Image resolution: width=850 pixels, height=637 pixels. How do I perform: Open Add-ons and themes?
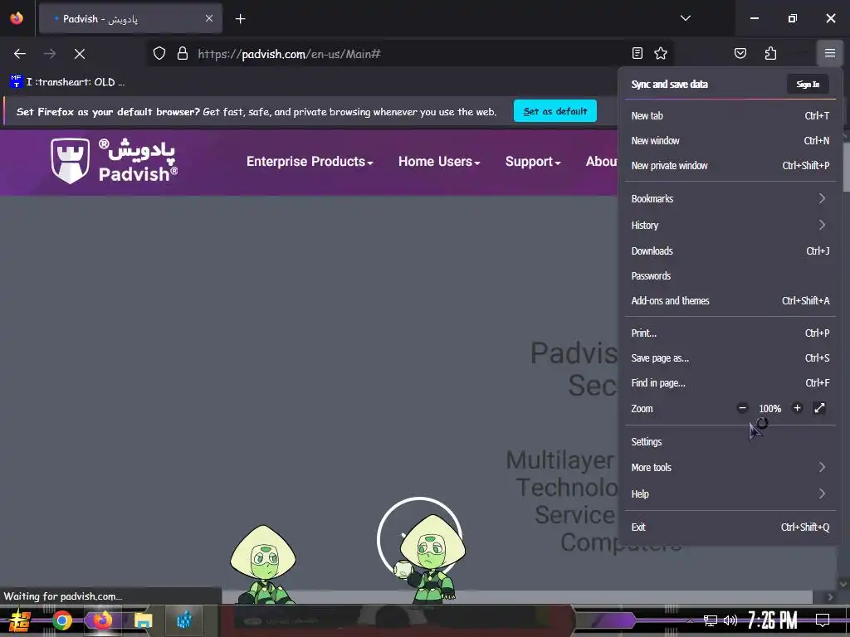(x=730, y=300)
